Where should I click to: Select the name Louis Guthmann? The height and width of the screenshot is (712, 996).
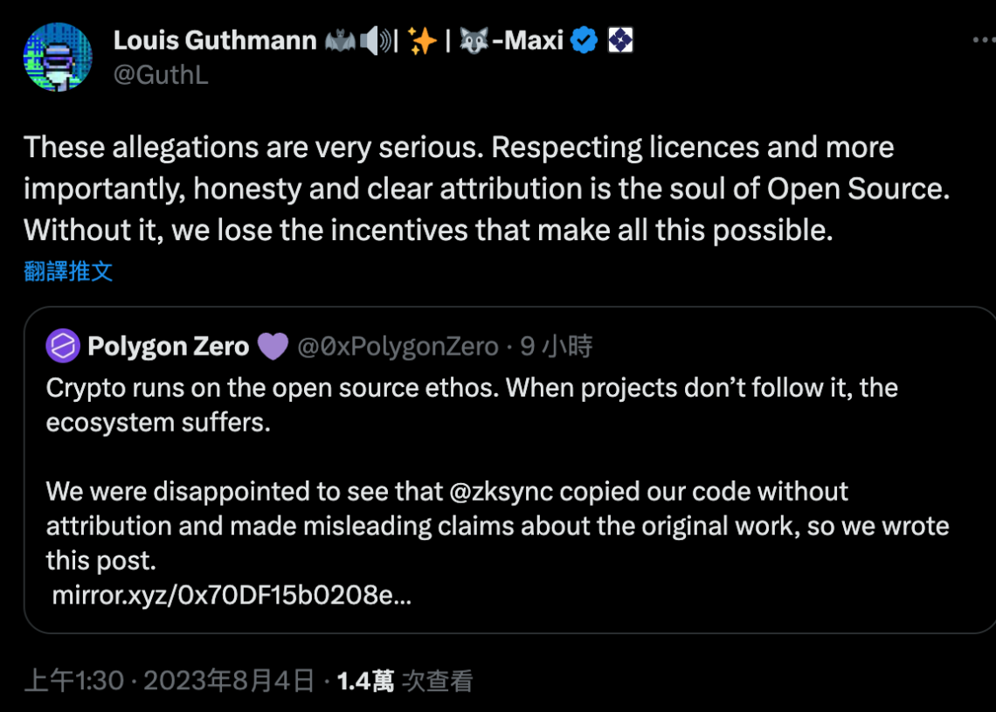pos(215,39)
